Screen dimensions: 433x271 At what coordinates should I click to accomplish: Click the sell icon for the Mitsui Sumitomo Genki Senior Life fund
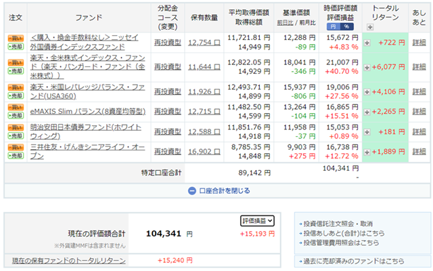[x=15, y=154]
